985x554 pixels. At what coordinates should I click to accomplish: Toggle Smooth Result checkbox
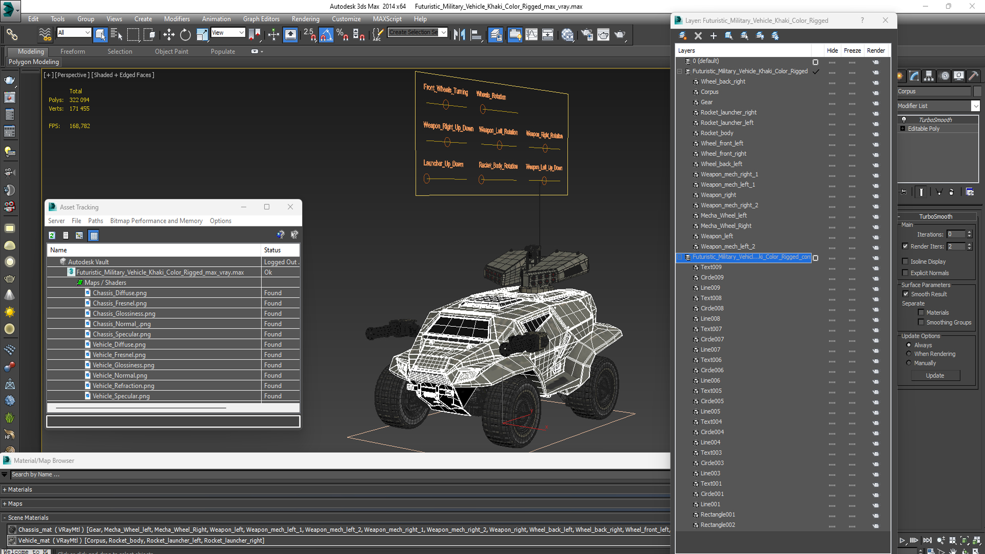[x=905, y=294]
